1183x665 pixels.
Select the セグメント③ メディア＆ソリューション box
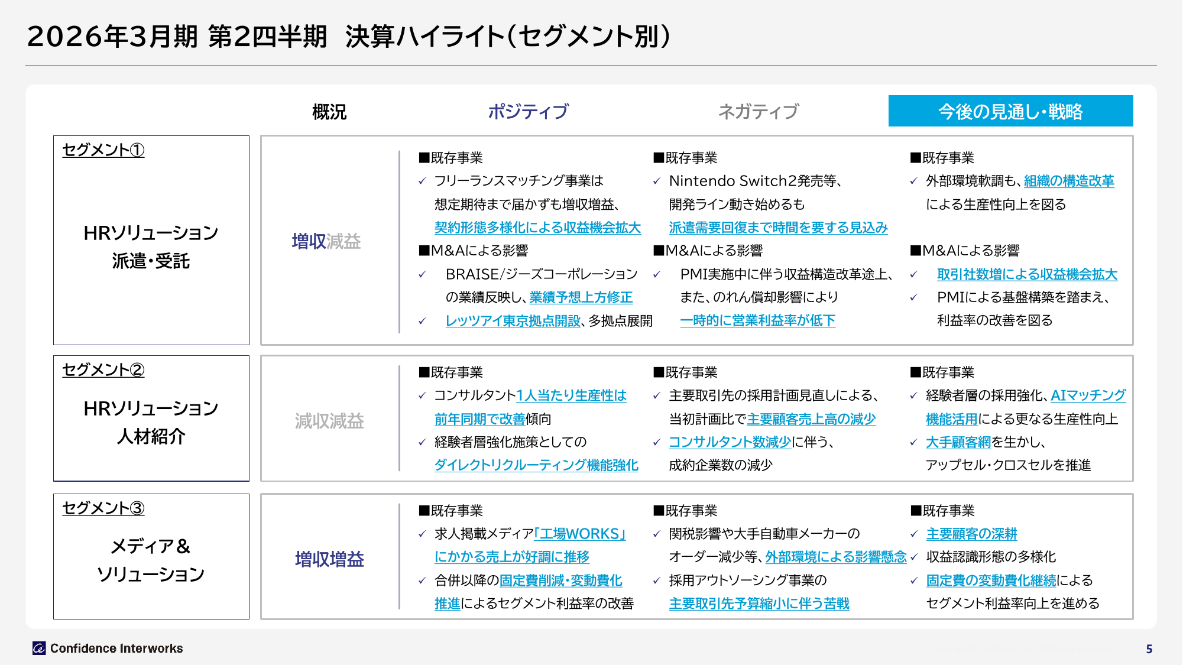coord(151,556)
